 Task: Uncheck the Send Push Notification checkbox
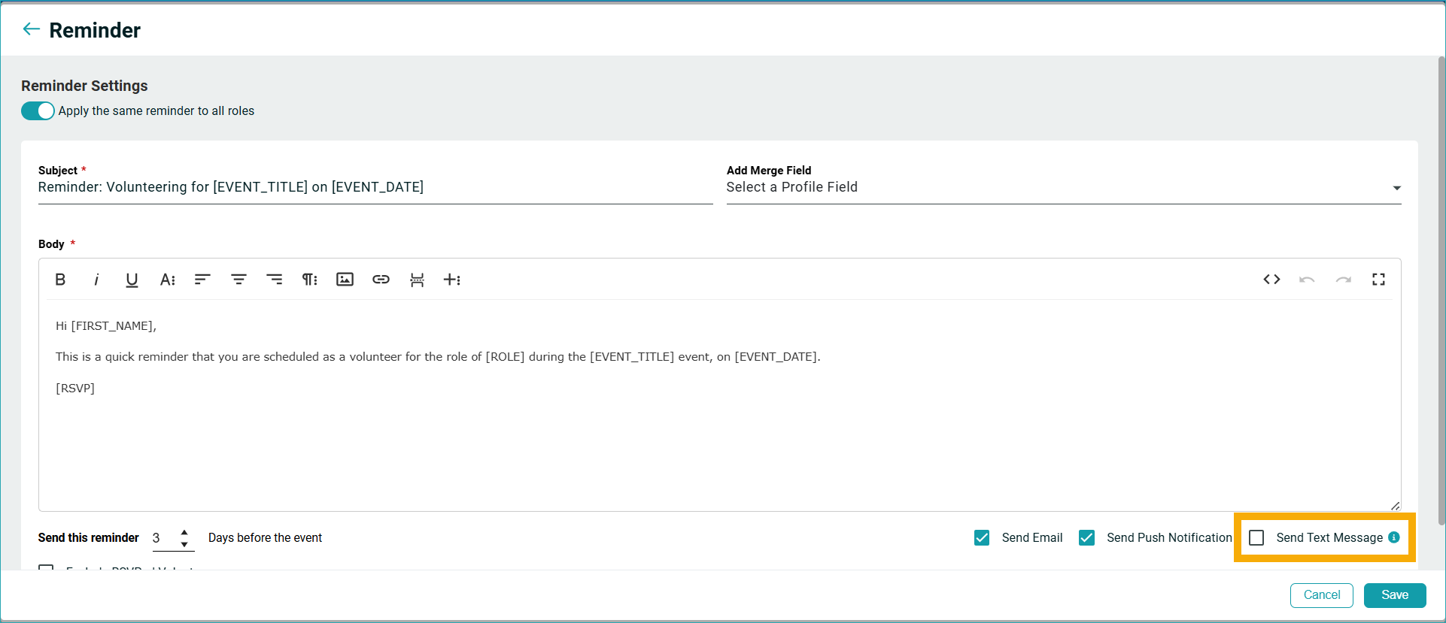coord(1086,538)
